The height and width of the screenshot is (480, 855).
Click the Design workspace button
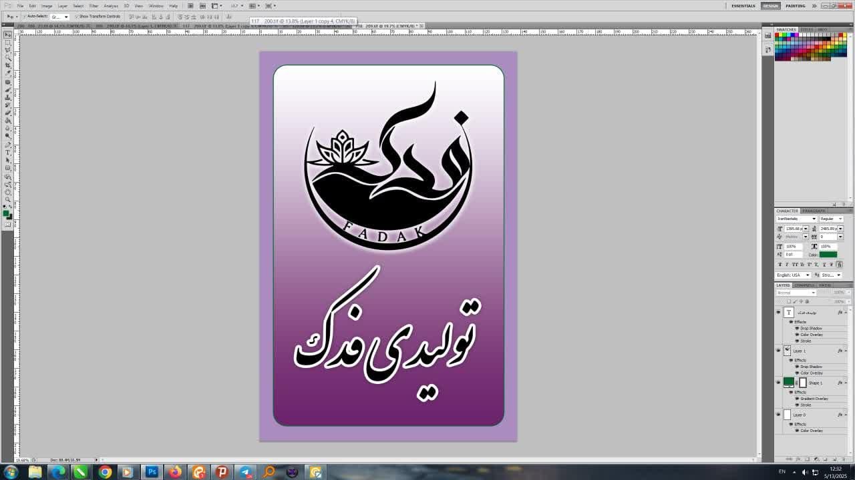pos(771,6)
